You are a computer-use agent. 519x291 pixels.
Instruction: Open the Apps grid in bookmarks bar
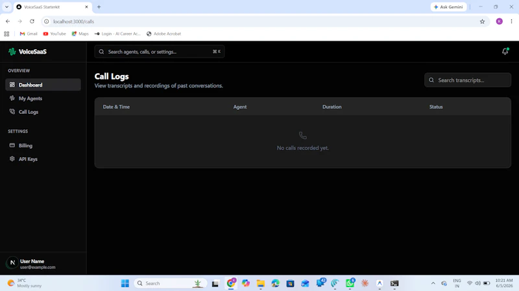click(x=6, y=34)
